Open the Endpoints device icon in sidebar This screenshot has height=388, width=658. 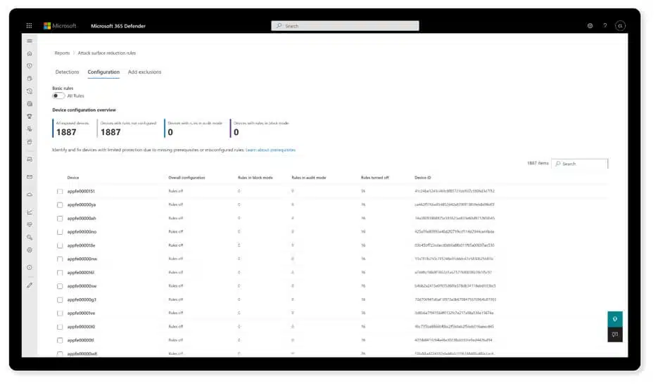pos(30,160)
